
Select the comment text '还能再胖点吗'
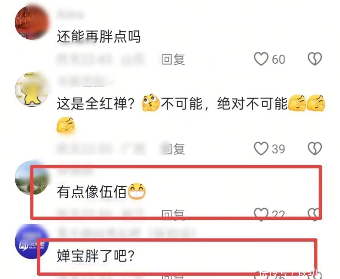[x=99, y=36]
